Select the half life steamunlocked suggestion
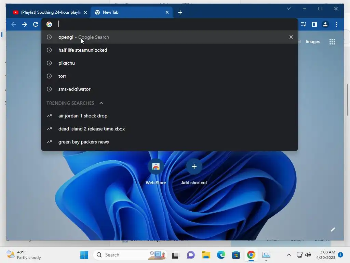 click(169, 50)
